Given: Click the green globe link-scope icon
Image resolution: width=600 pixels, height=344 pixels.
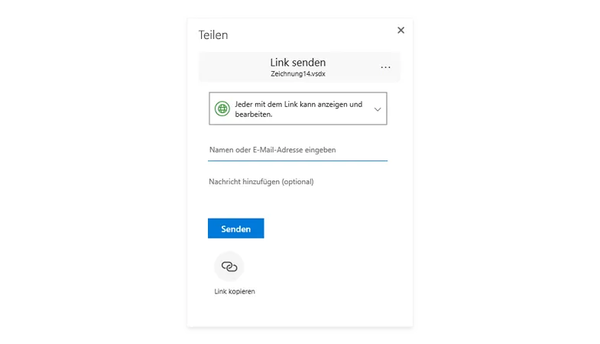Looking at the screenshot, I should (222, 109).
